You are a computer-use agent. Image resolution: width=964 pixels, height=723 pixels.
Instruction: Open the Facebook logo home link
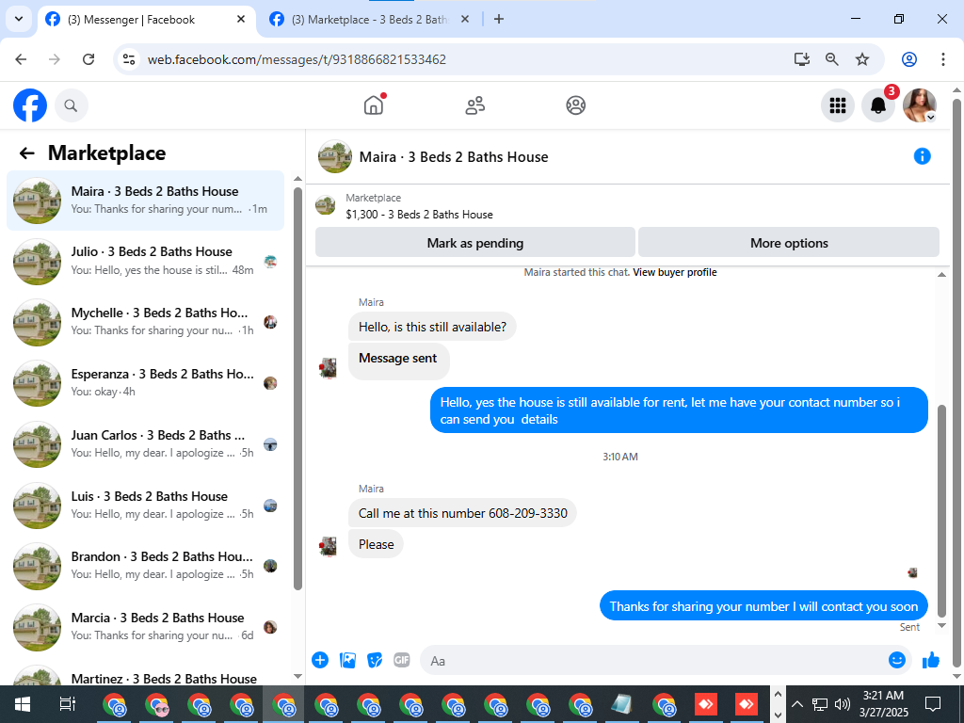[30, 105]
